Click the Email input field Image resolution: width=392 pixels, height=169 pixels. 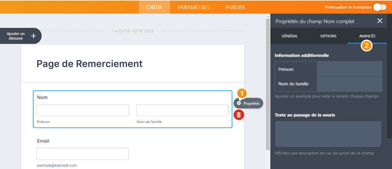click(x=82, y=154)
